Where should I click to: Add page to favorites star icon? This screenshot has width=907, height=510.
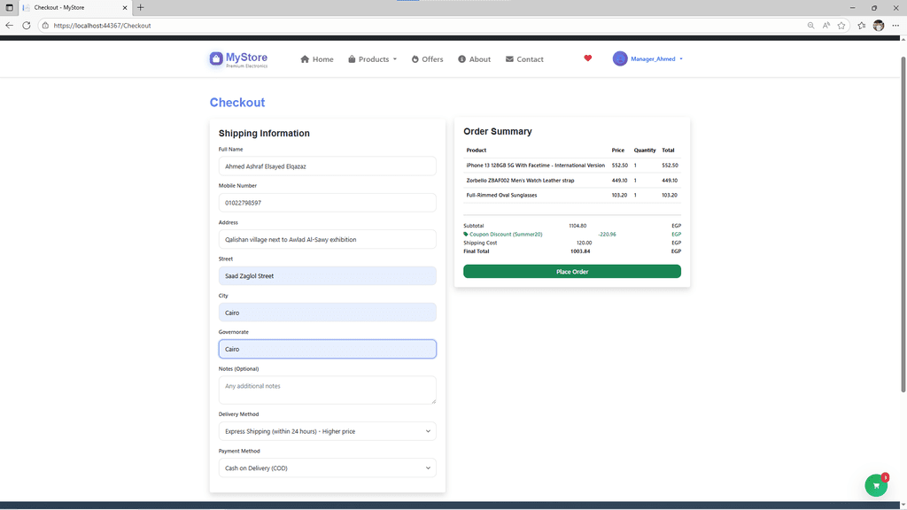[x=841, y=26]
